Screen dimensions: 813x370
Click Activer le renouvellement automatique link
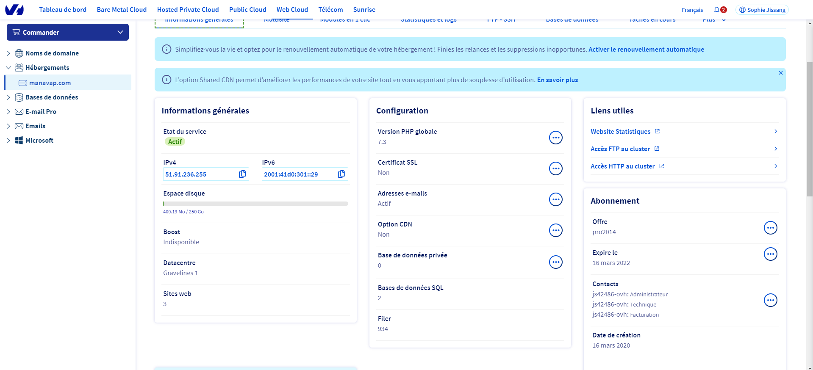point(646,50)
